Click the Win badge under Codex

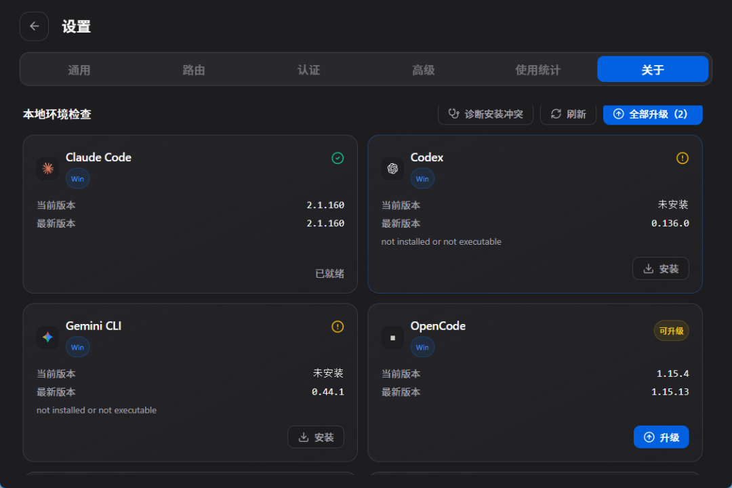(x=422, y=179)
